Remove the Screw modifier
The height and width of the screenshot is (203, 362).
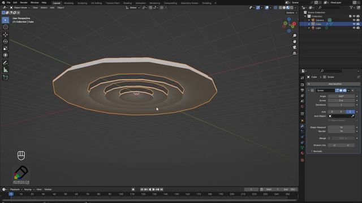352,90
